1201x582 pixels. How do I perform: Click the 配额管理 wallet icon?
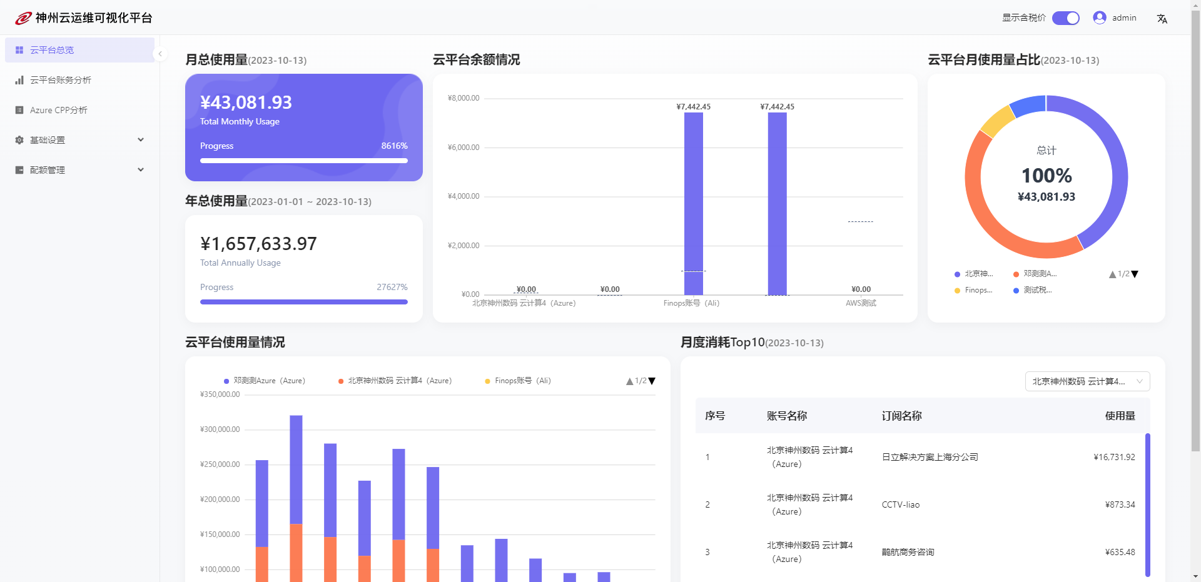[x=19, y=170]
